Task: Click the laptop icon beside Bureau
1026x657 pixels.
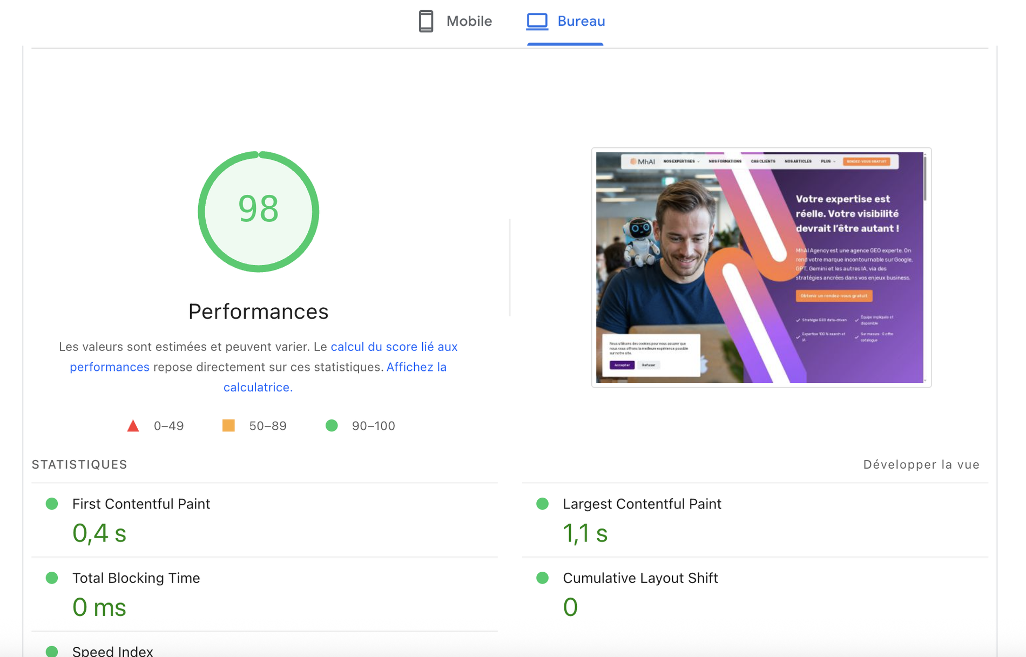Action: click(537, 22)
